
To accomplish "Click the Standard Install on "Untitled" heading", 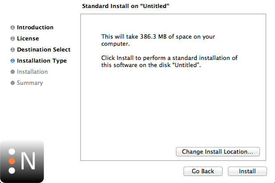I will (126, 6).
